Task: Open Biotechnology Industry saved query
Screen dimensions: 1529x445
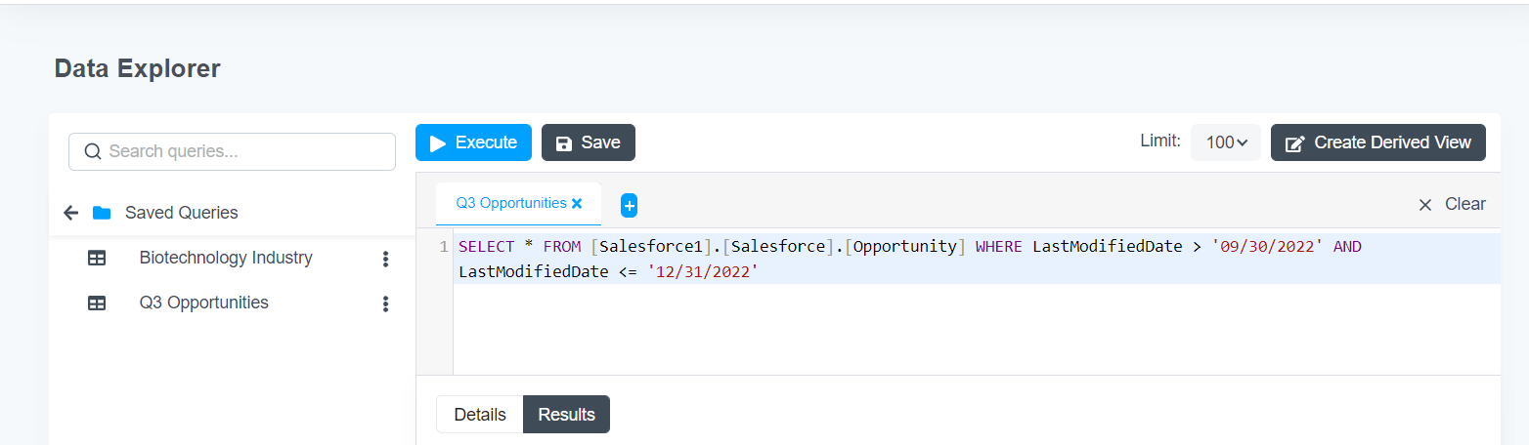Action: [x=226, y=258]
